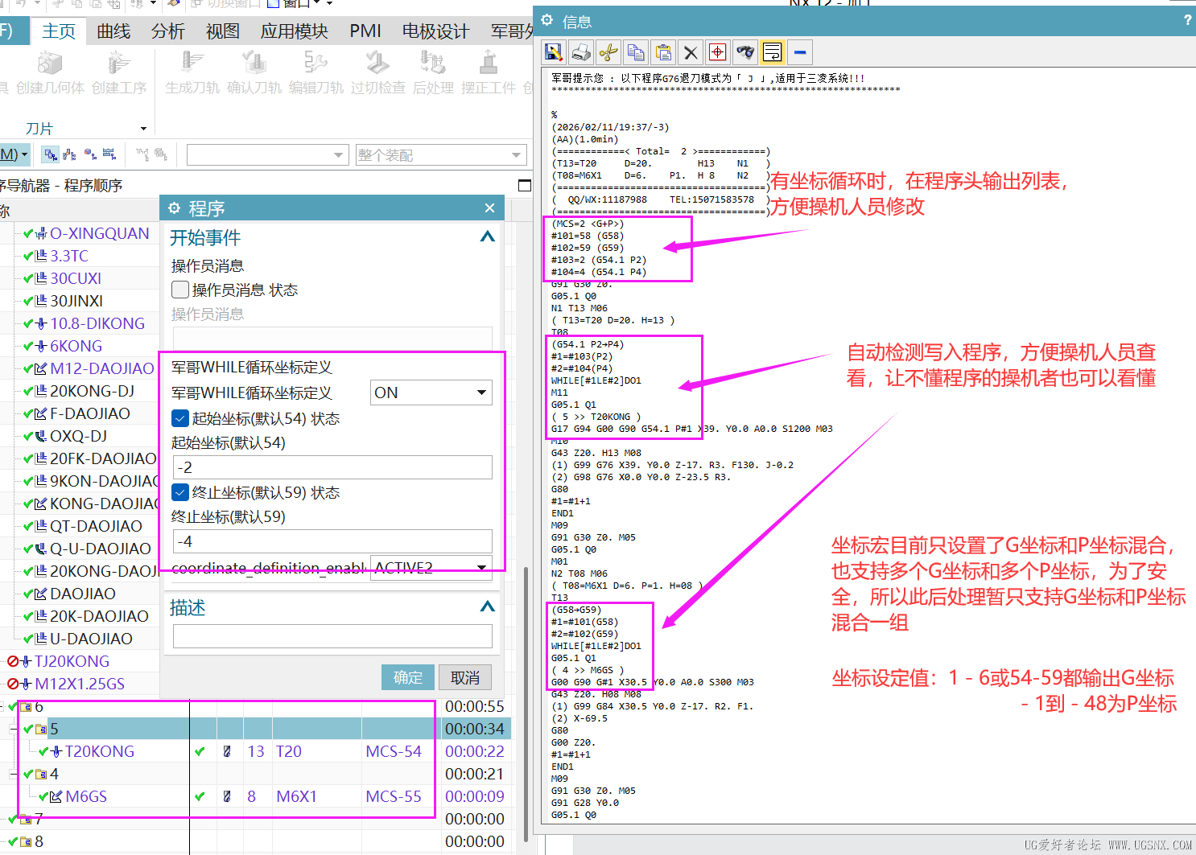Maximize the 工序导航器 panel with square icon

(x=525, y=185)
